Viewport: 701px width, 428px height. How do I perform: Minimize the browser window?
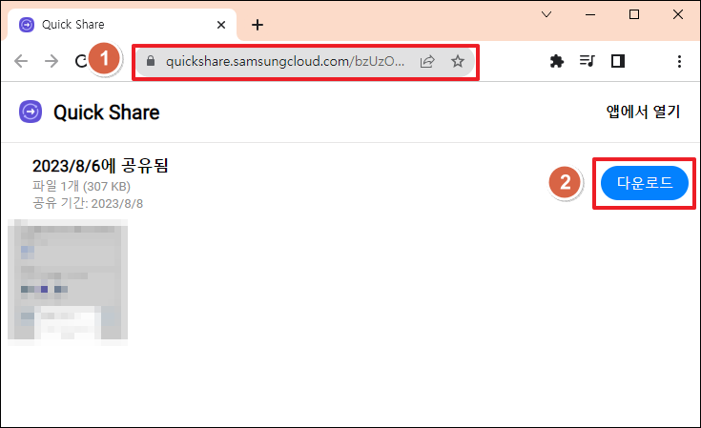point(590,14)
